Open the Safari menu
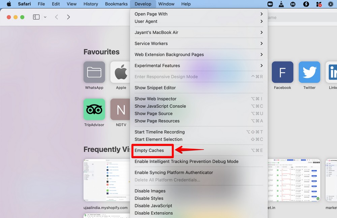The image size is (337, 218). coord(24,4)
